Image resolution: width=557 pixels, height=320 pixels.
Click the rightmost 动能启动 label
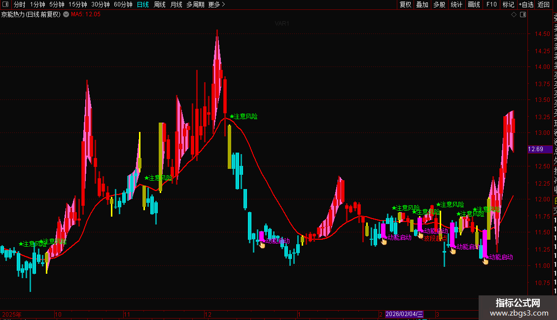point(501,257)
